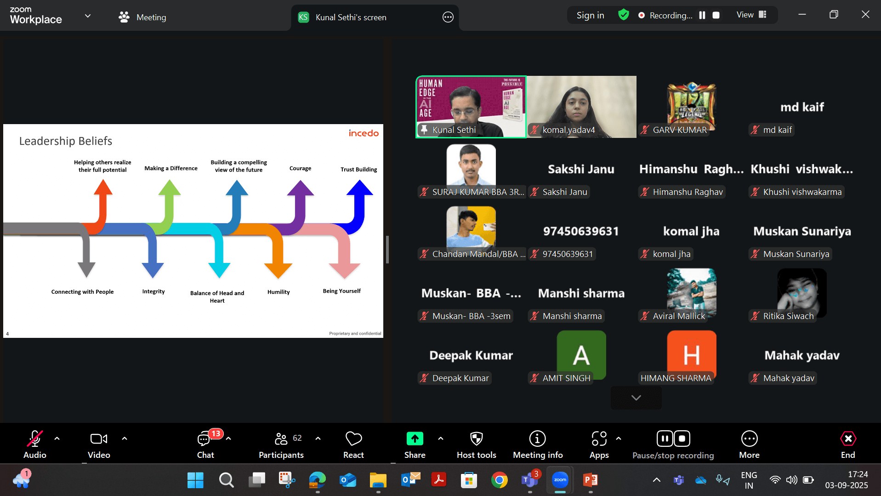The height and width of the screenshot is (496, 881).
Task: Click End to leave the meeting
Action: click(847, 444)
